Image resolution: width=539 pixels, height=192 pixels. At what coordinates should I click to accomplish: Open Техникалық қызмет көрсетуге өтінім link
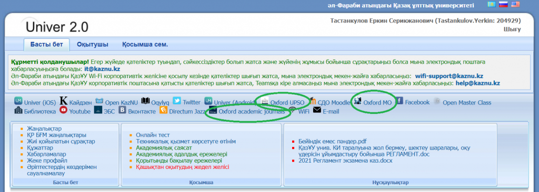pos(186,141)
